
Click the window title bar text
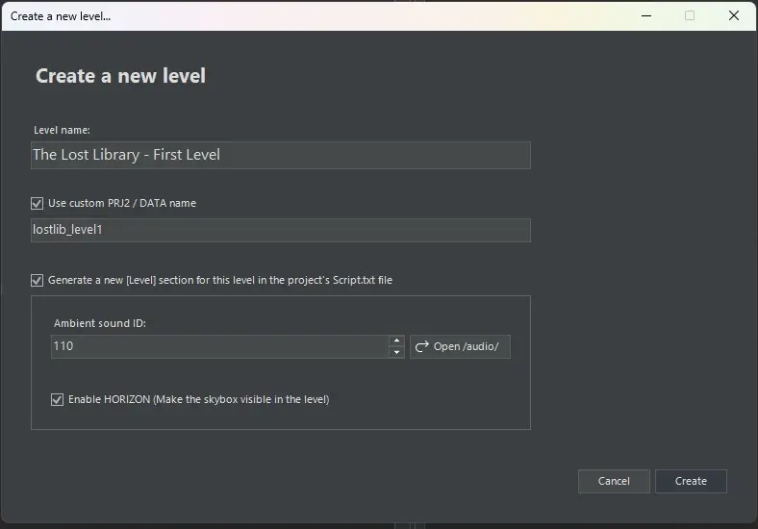[61, 16]
